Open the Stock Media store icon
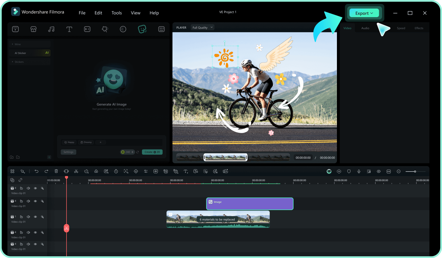The width and height of the screenshot is (442, 258). pos(33,29)
